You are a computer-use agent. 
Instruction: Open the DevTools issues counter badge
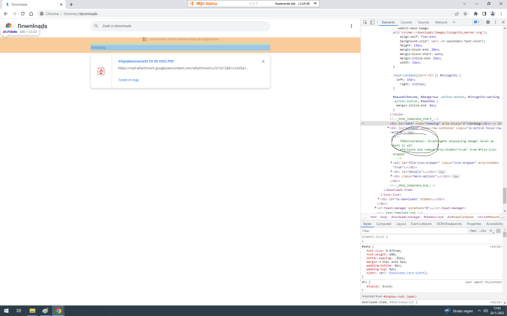click(476, 22)
